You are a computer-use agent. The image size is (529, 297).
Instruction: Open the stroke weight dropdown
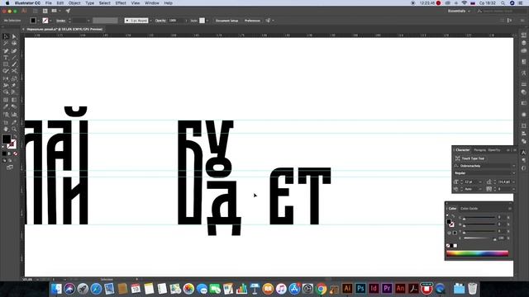click(88, 21)
